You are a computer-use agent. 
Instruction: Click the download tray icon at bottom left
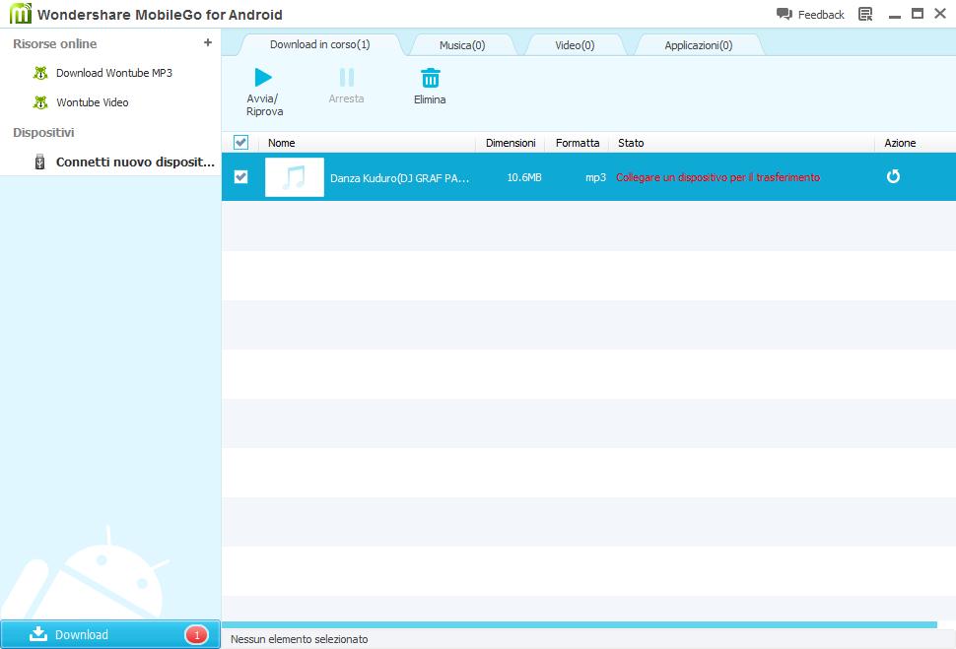click(x=38, y=634)
